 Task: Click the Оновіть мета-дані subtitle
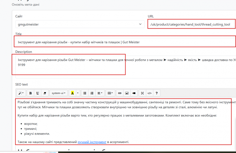pos(26,5)
